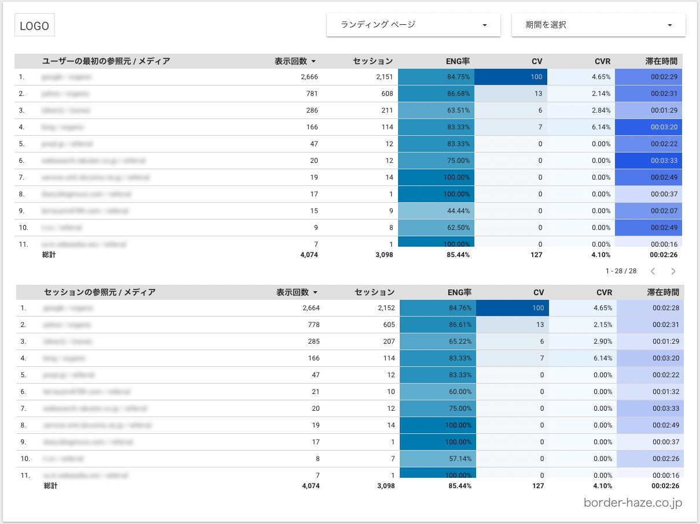The height and width of the screenshot is (524, 700).
Task: Click 表示回数 header in the ユーザーの最初の参照元 table
Action: [x=295, y=61]
